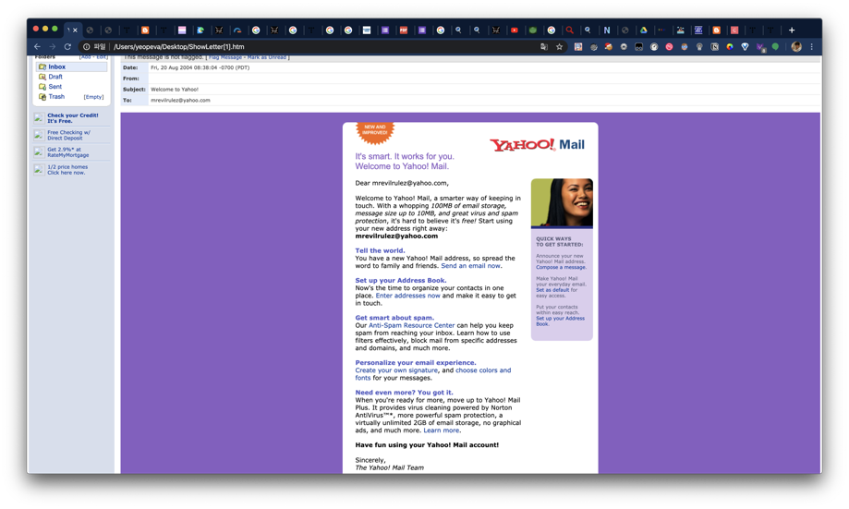
Task: Click Compose a message in Quick Ways
Action: tap(561, 268)
